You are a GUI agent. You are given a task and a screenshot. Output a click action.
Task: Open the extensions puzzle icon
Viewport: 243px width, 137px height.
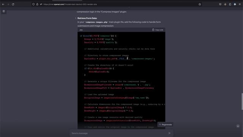pos(230,4)
